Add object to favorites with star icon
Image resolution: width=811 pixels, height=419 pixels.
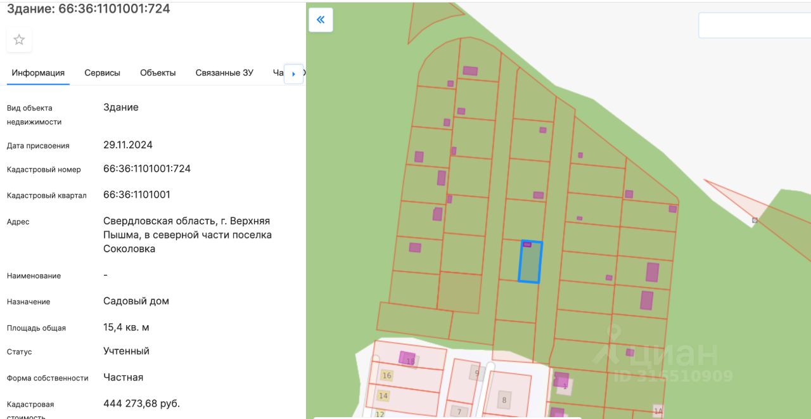tap(20, 39)
